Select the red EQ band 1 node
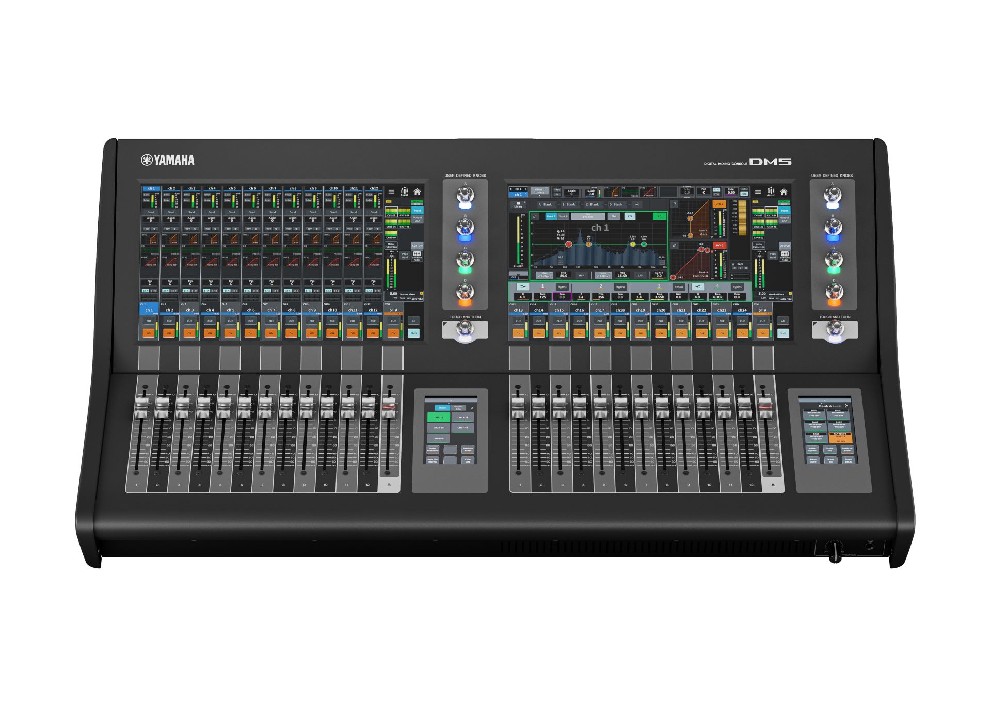The width and height of the screenshot is (991, 701). tap(569, 244)
